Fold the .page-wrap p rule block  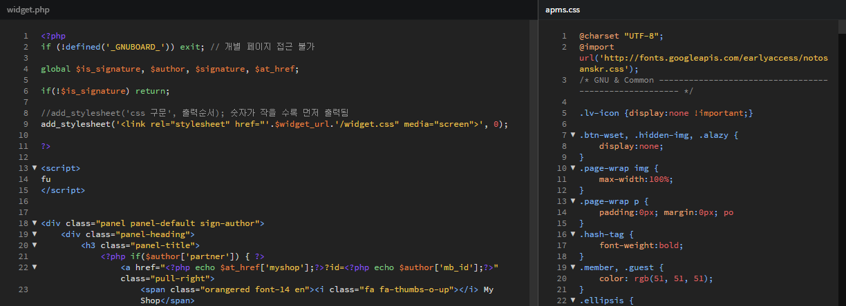pyautogui.click(x=573, y=201)
